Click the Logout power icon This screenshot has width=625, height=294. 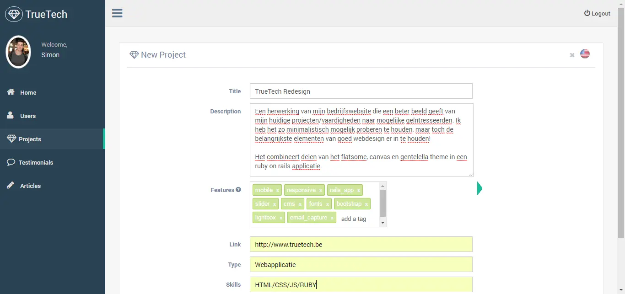point(587,13)
